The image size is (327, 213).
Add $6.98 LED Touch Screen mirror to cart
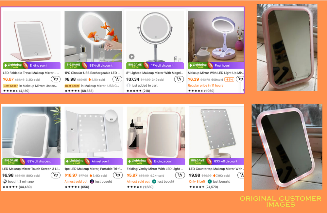coord(56,175)
